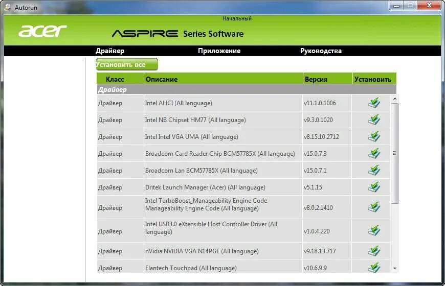Click install icon for Elantech Touchpad
Screen dimensions: 445x286
pos(374,267)
